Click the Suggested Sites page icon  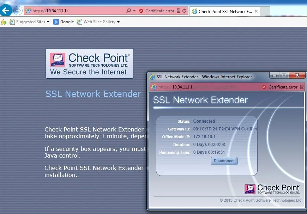[x=12, y=22]
